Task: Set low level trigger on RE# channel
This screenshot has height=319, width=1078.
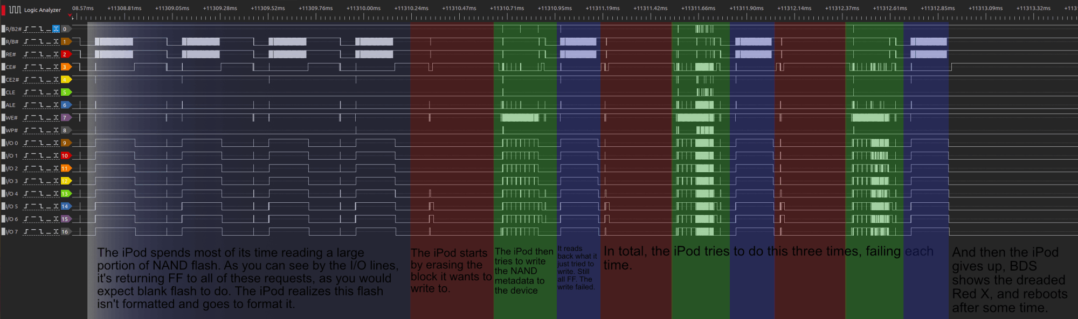Action: (49, 54)
